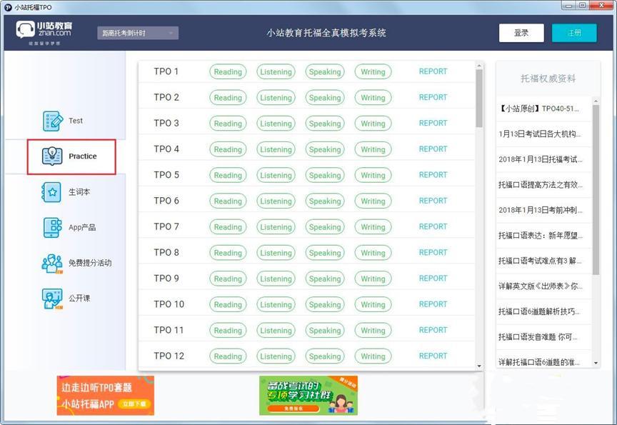Viewport: 617px width, 425px height.
Task: Click the 备战考试的专项学习社群 banner
Action: click(x=308, y=396)
